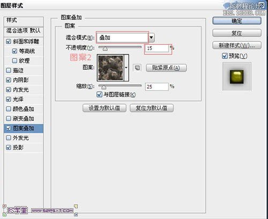The image size is (268, 219).
Task: Enable the 外发光 outer glow checkbox
Action: coord(9,138)
